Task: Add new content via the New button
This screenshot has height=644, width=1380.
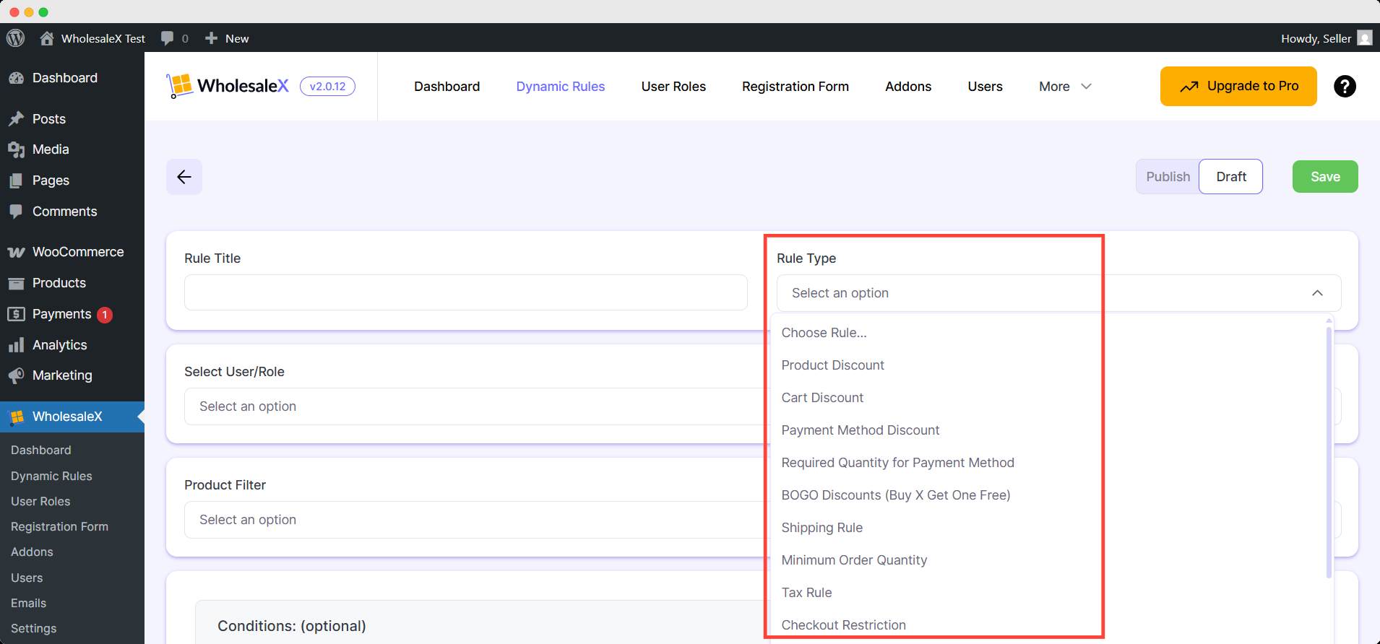Action: pyautogui.click(x=227, y=38)
